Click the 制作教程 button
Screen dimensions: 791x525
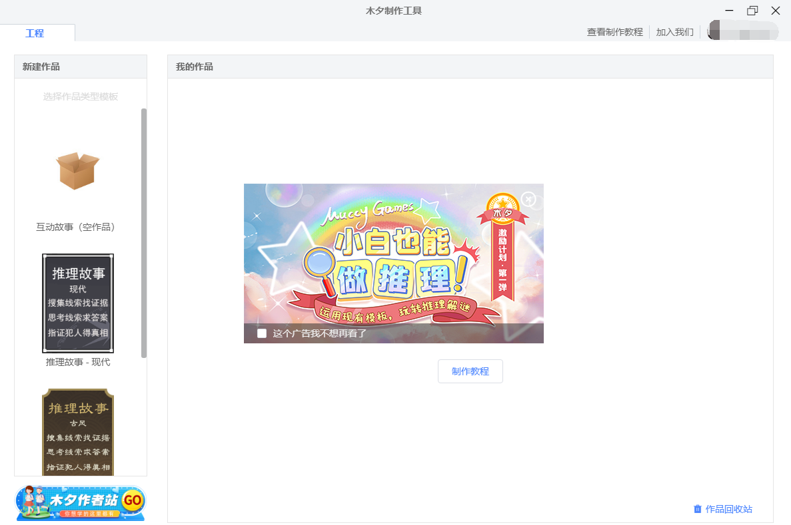coord(470,371)
